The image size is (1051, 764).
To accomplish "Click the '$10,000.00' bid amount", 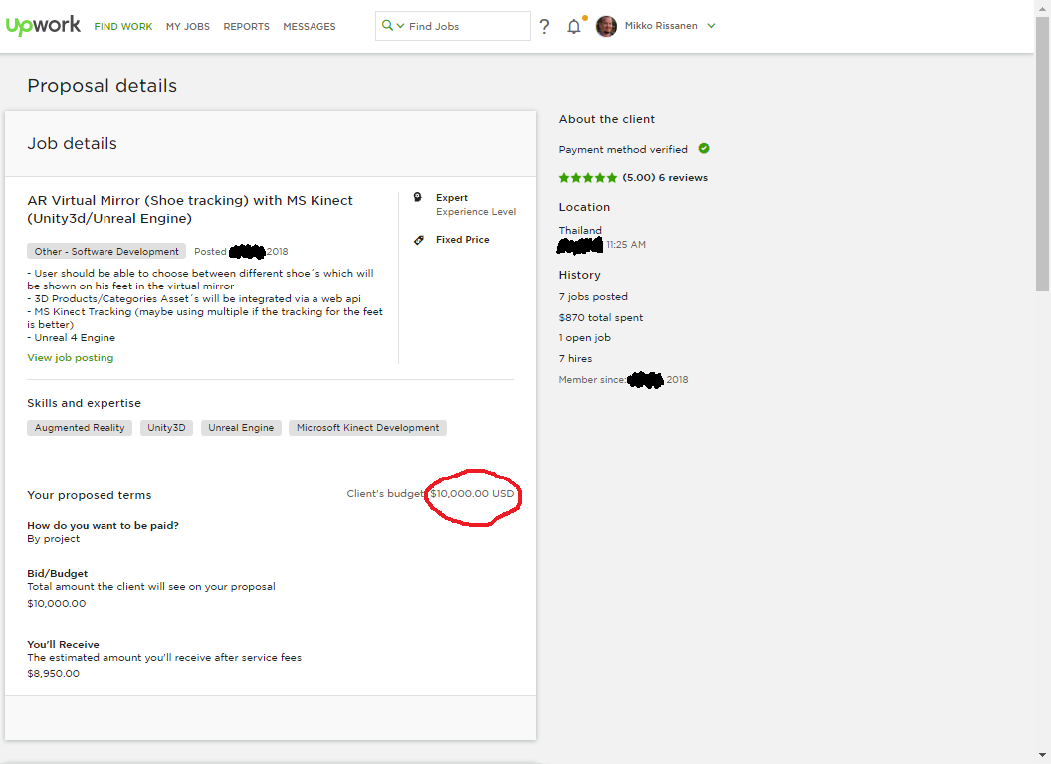I will coord(57,603).
